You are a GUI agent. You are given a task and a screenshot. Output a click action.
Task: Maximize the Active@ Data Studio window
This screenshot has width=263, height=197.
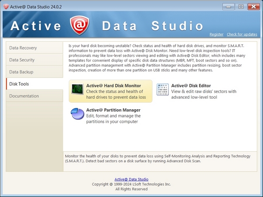click(x=241, y=7)
